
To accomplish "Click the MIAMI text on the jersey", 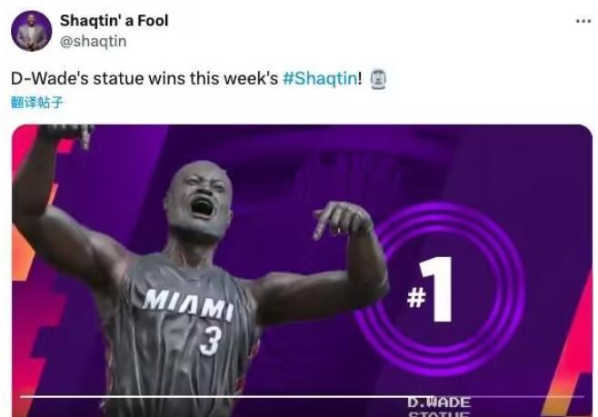I will [x=188, y=304].
